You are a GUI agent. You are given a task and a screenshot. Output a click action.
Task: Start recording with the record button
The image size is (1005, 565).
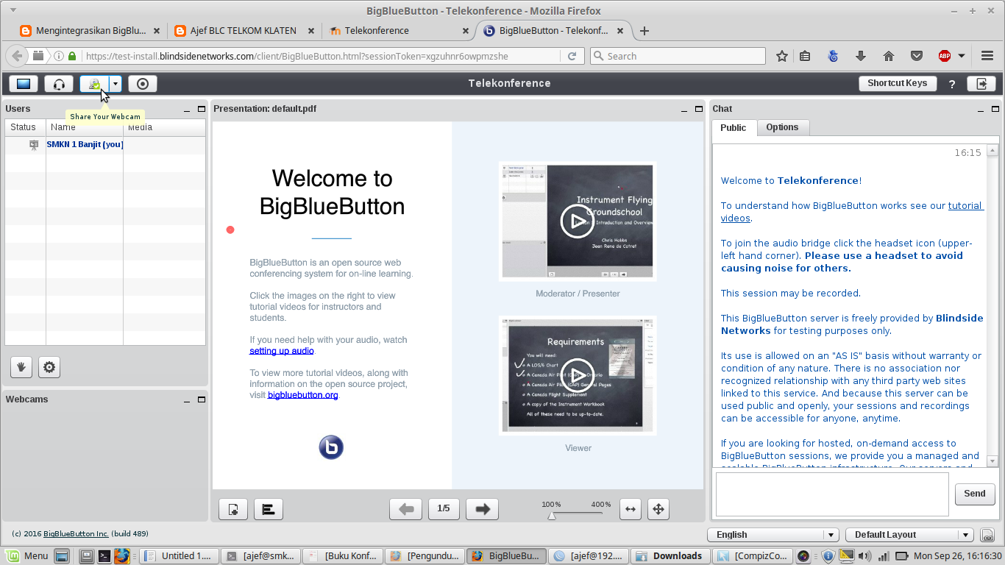(x=143, y=84)
